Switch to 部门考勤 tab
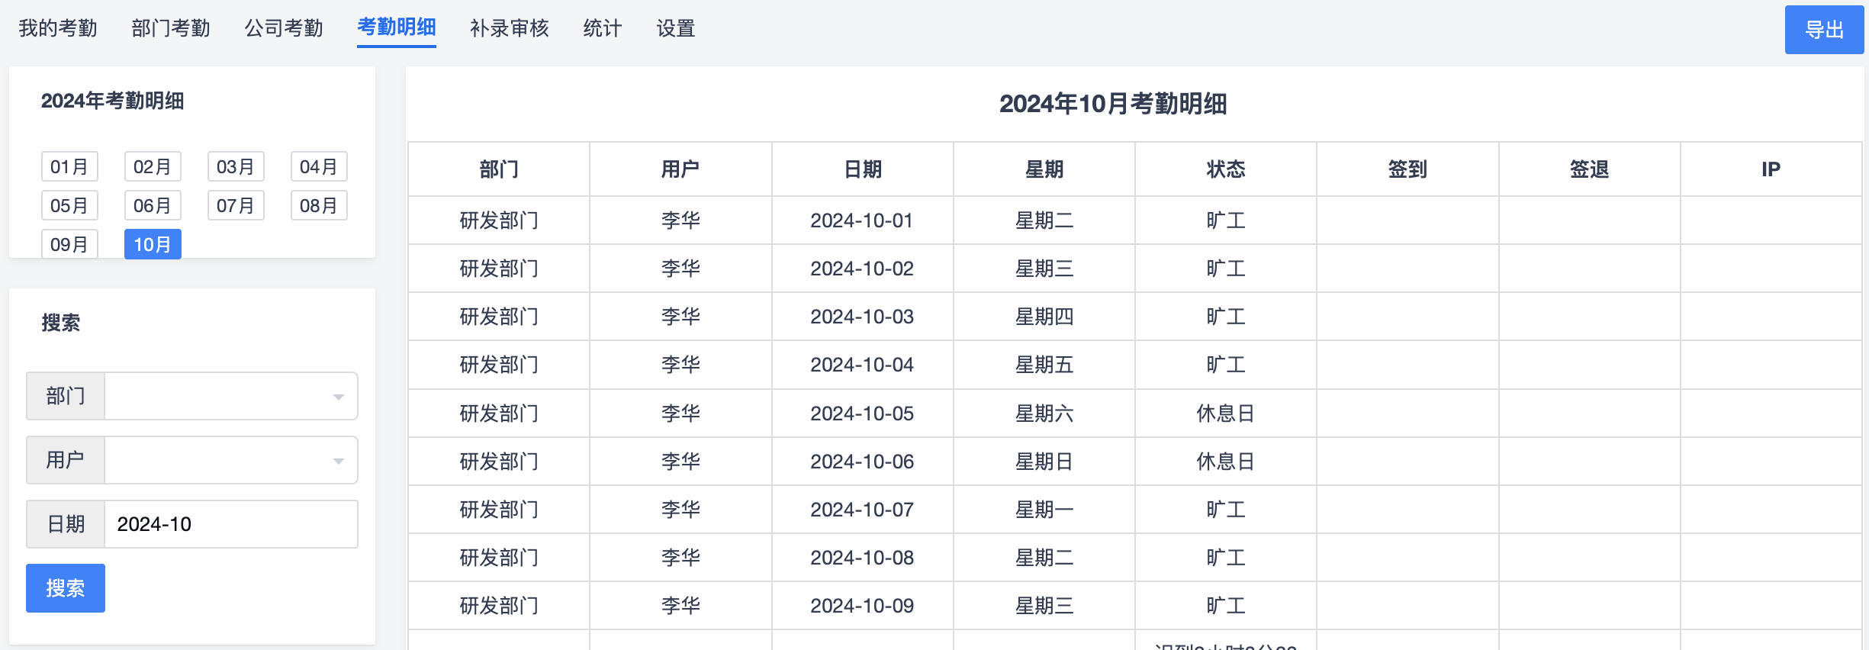 coord(171,28)
